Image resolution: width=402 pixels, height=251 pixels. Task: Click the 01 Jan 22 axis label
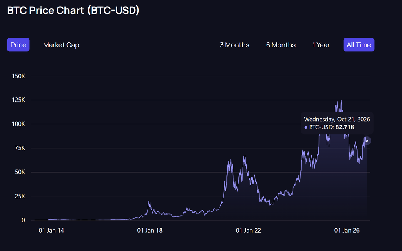[x=249, y=231]
